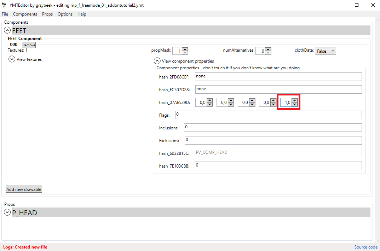
Task: Click Add new drawable button
Action: click(x=24, y=189)
